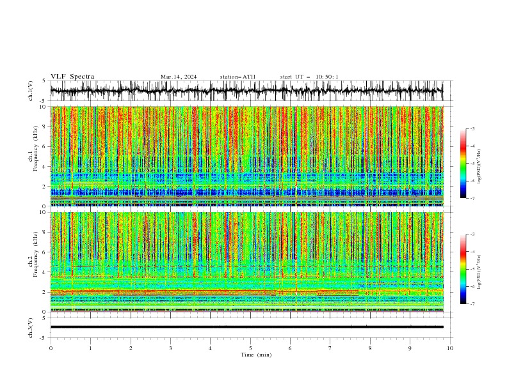
Task: Click time axis tick label 4
Action: point(210,348)
